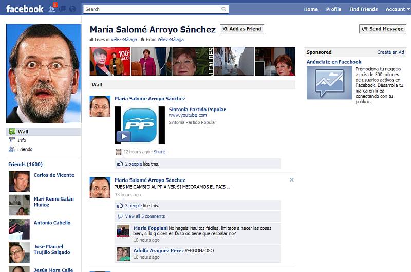Click the video filmstrip icon near 12 hours ago

pyautogui.click(x=119, y=152)
